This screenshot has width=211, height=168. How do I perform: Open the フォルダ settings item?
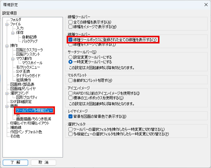coord(16,20)
